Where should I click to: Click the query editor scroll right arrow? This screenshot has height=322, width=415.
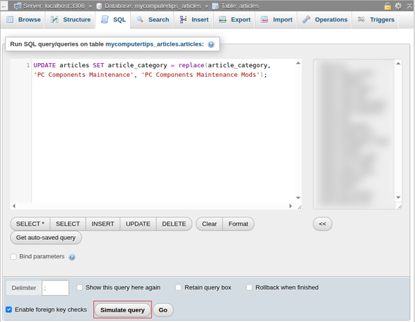pos(290,206)
